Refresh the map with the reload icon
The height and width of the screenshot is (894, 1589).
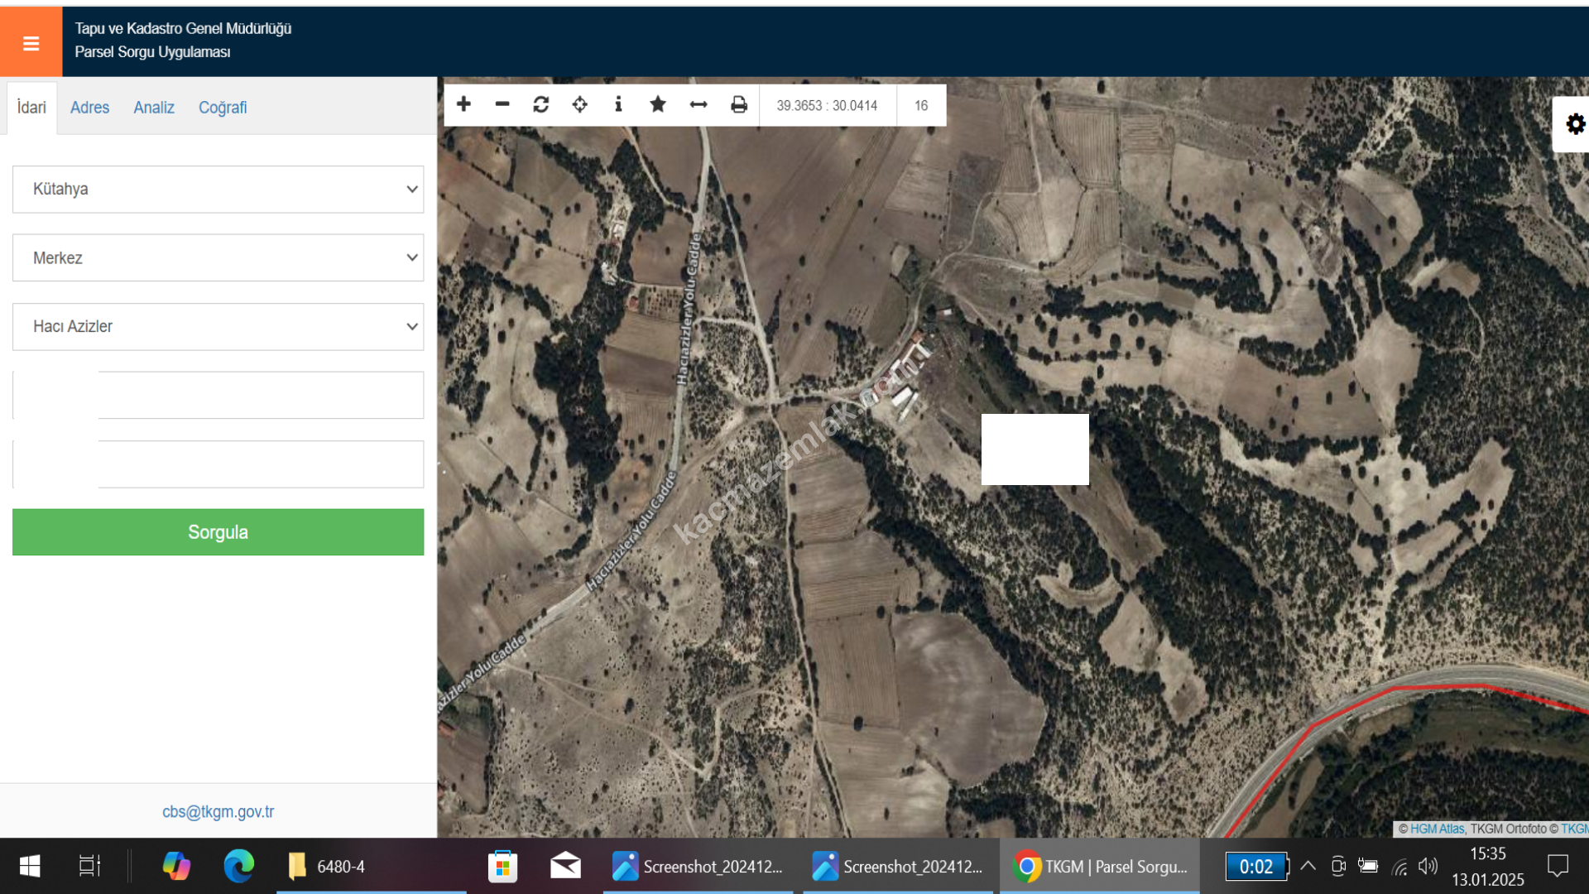(541, 104)
